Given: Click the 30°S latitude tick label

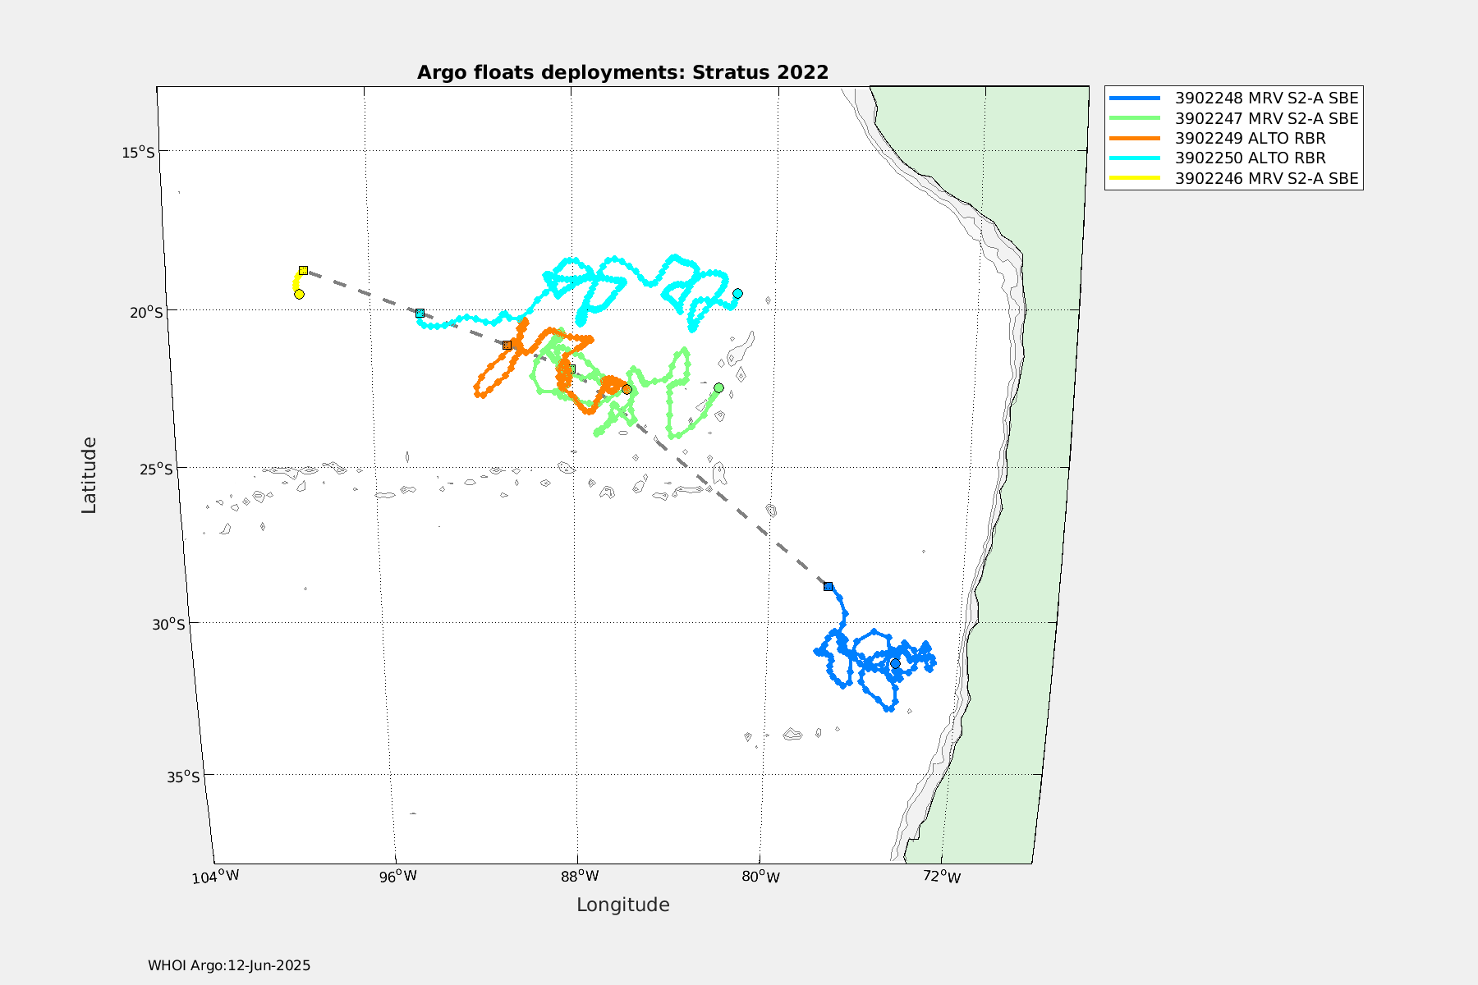Looking at the screenshot, I should [169, 625].
